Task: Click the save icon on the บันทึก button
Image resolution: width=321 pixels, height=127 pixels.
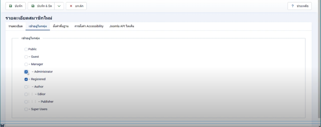Action: 10,6
